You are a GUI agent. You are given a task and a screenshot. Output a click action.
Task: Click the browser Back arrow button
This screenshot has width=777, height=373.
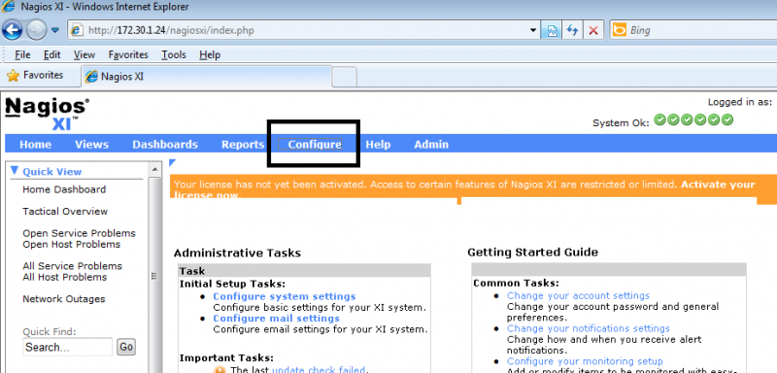pos(12,30)
